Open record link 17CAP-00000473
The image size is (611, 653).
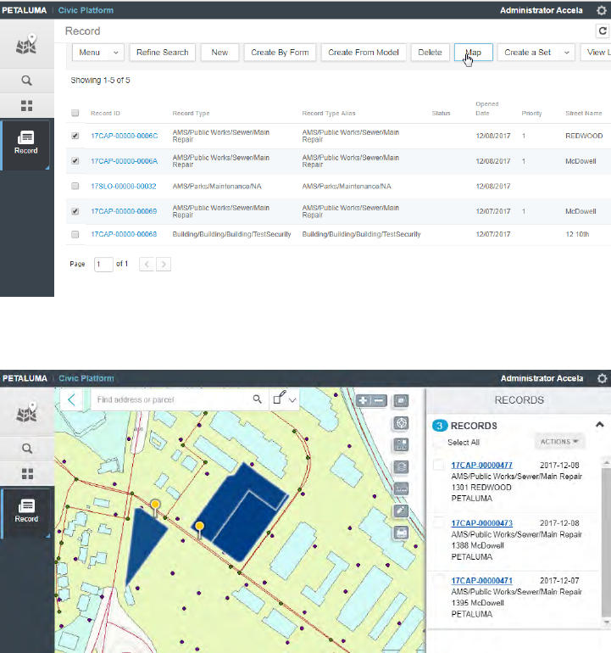pyautogui.click(x=481, y=523)
